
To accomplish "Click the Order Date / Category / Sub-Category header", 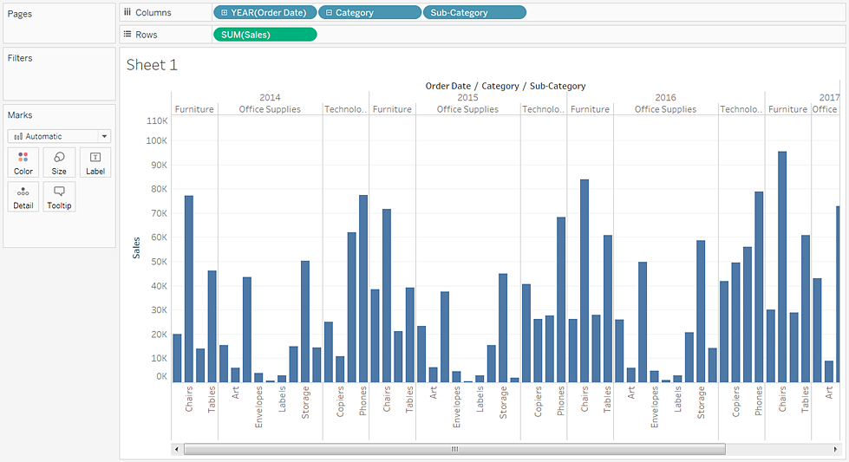I will [x=505, y=86].
